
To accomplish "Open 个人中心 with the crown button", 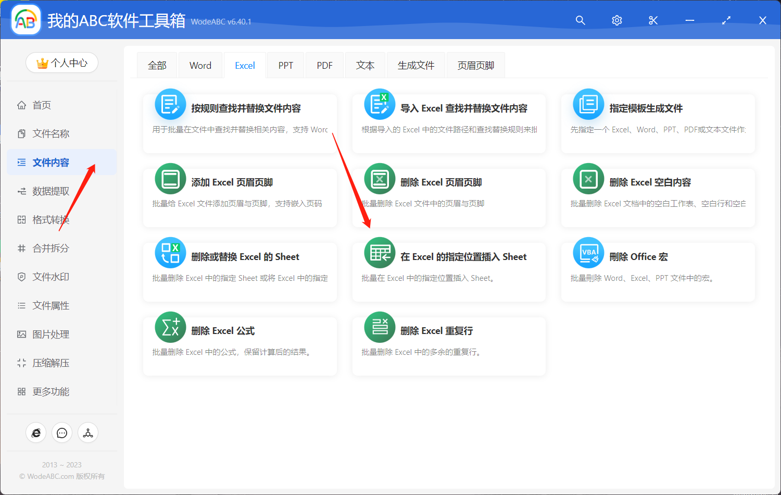I will [x=61, y=62].
